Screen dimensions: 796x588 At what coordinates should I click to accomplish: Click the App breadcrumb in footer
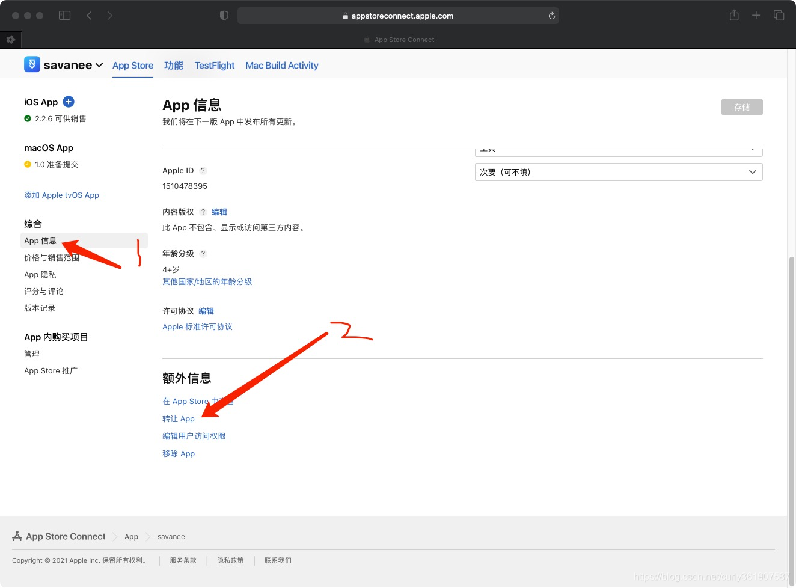coord(131,536)
